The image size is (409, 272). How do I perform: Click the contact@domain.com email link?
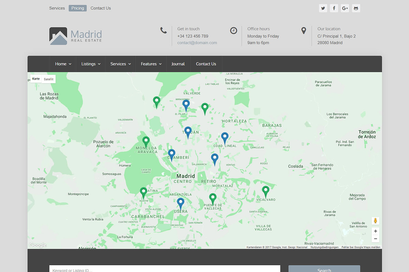[x=197, y=43]
